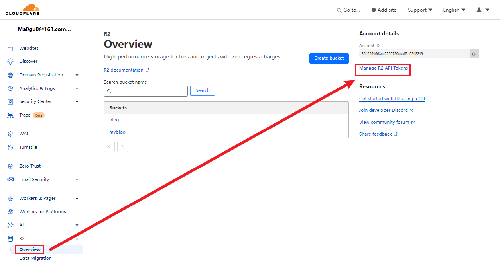Open the myblog bucket

[117, 132]
